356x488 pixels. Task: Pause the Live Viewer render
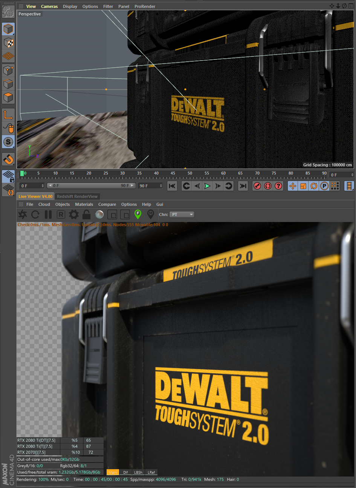click(48, 214)
